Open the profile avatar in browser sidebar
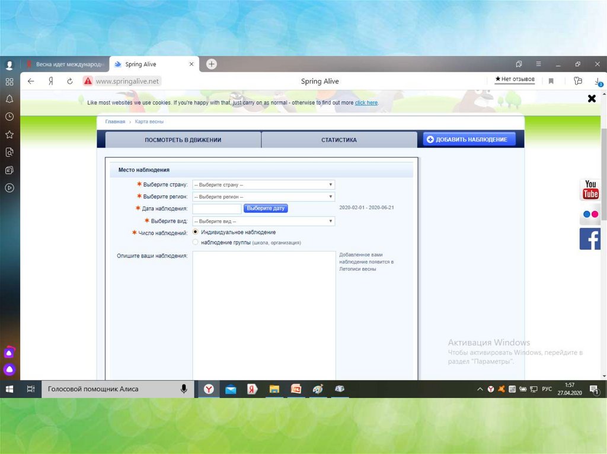607x454 pixels. pyautogui.click(x=9, y=65)
